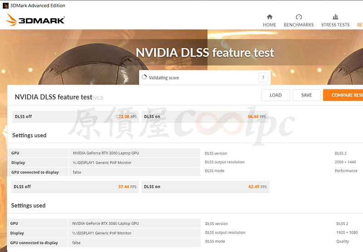Click the SAVE button
This screenshot has height=252, width=363.
tap(307, 95)
